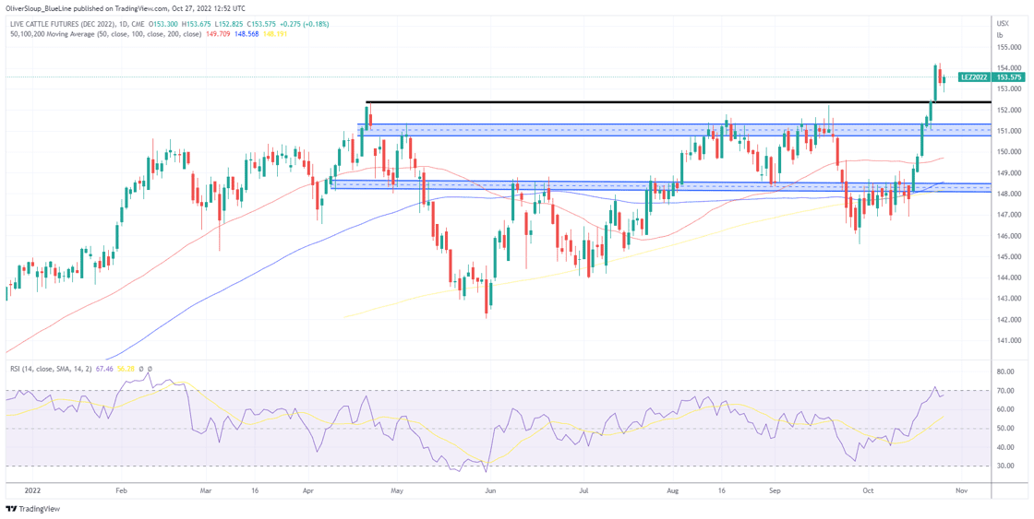
Task: Click the USX currency label on the price axis
Action: pyautogui.click(x=1003, y=24)
